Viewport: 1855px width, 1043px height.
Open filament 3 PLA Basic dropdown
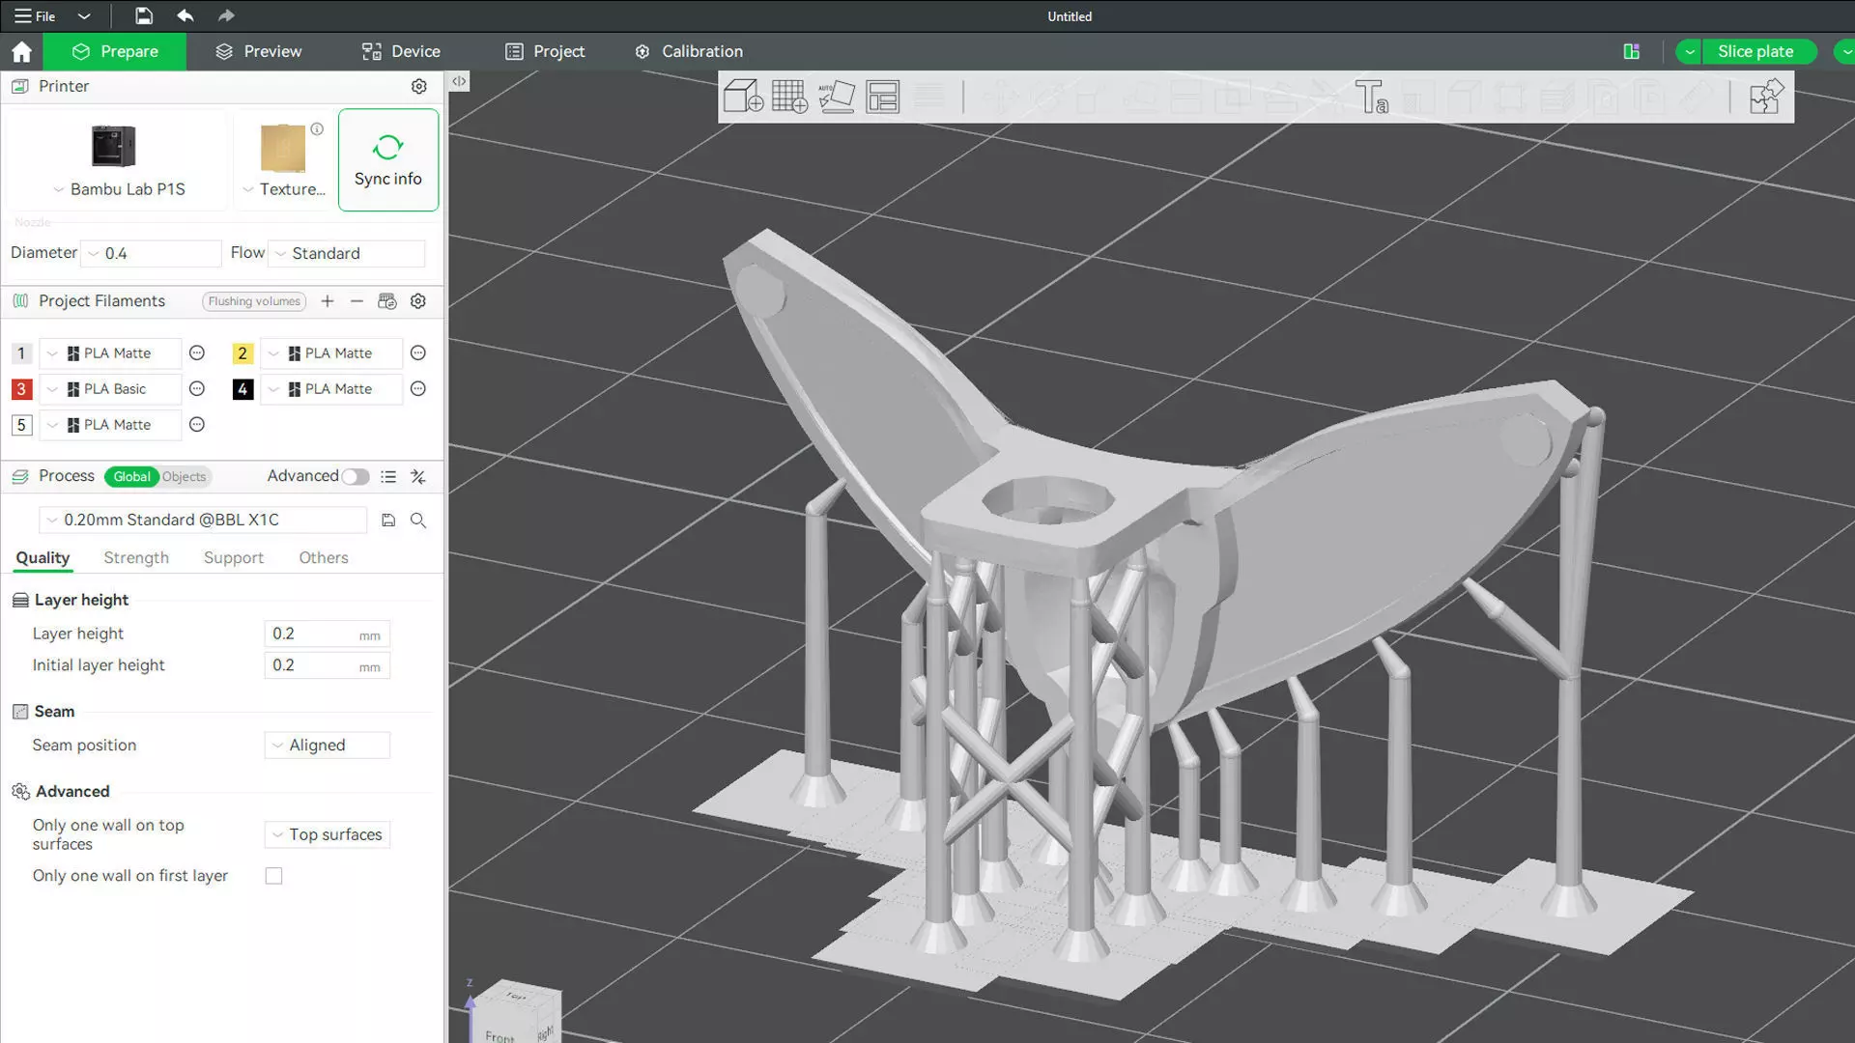110,389
